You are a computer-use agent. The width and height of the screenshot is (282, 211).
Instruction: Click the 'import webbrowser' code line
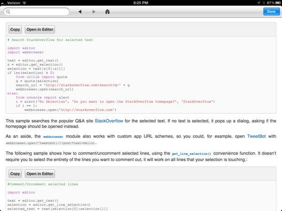click(x=25, y=52)
